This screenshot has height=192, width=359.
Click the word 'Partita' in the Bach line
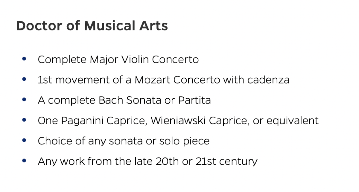(195, 100)
